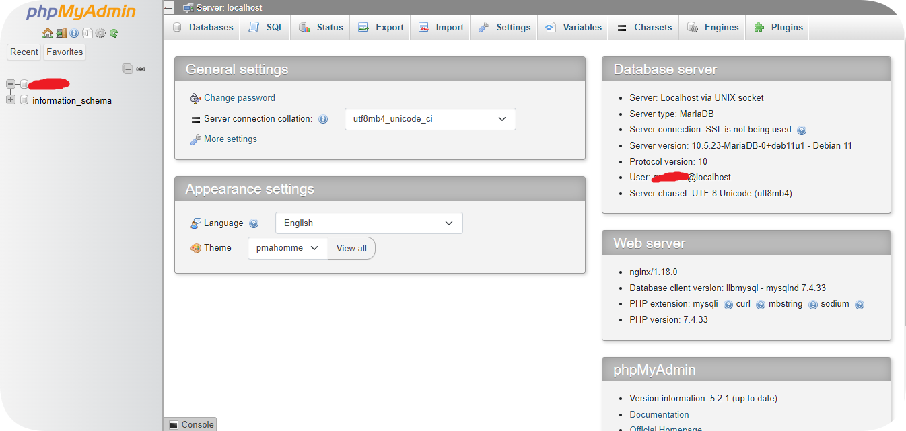Click the Server charset UTF-8 Unicode line
Viewport: 906px width, 431px height.
coord(711,194)
